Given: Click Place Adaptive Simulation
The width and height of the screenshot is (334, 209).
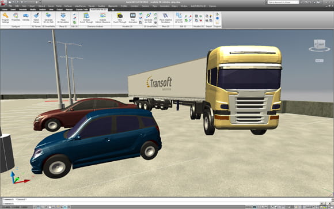Looking at the screenshot, I should click(x=165, y=18).
